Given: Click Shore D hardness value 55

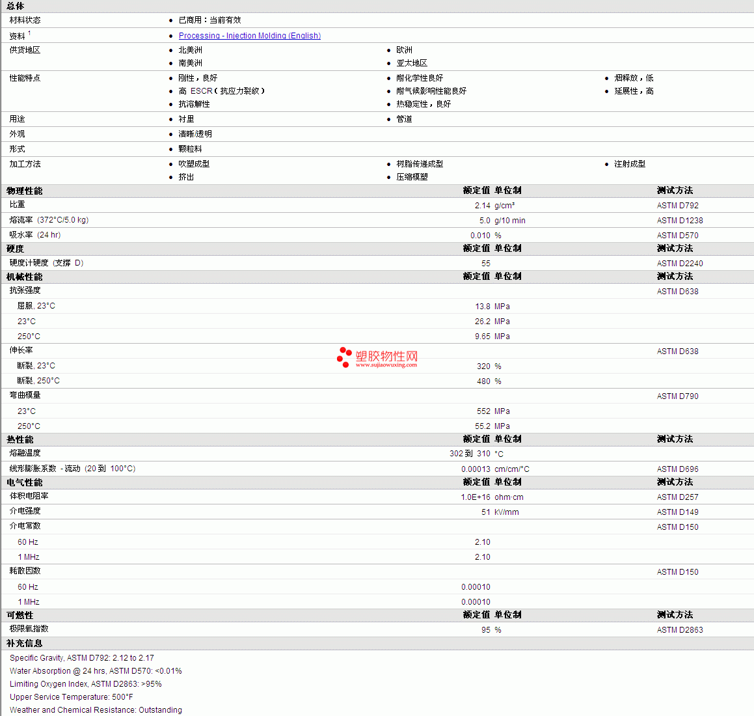Looking at the screenshot, I should (x=486, y=263).
